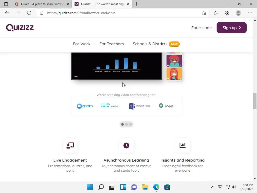Click the red-haired avatar with glasses thumbnail
Screen dimensions: 257x193
(174, 61)
